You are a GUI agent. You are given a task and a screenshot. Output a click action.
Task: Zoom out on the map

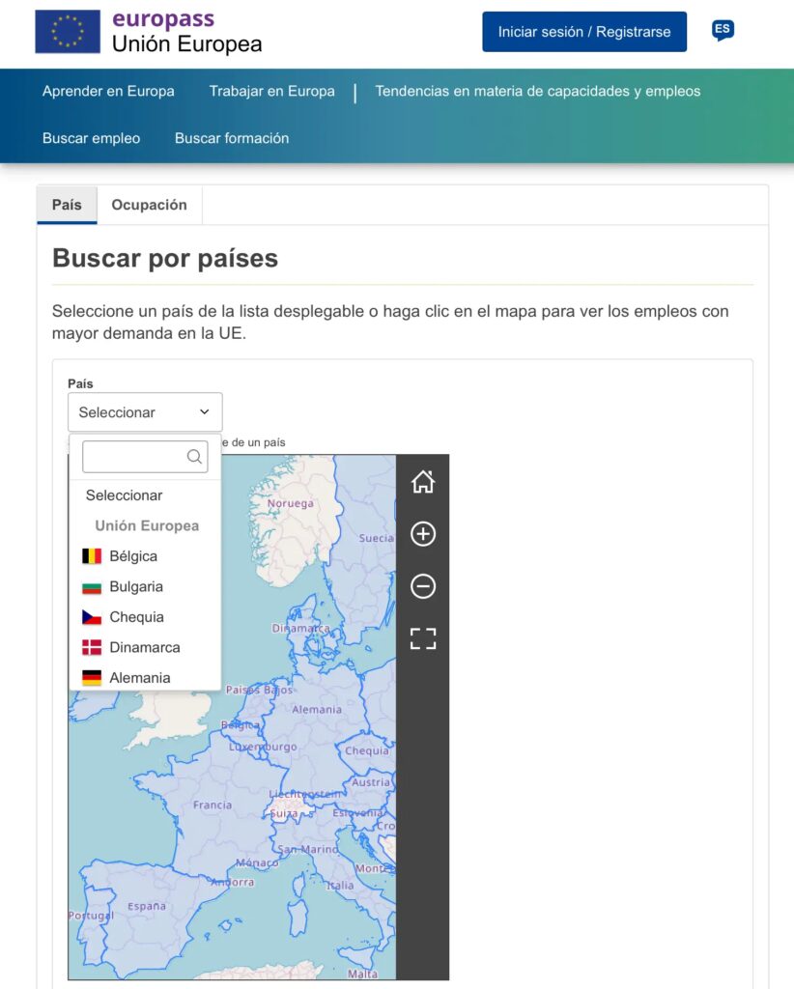pyautogui.click(x=423, y=586)
